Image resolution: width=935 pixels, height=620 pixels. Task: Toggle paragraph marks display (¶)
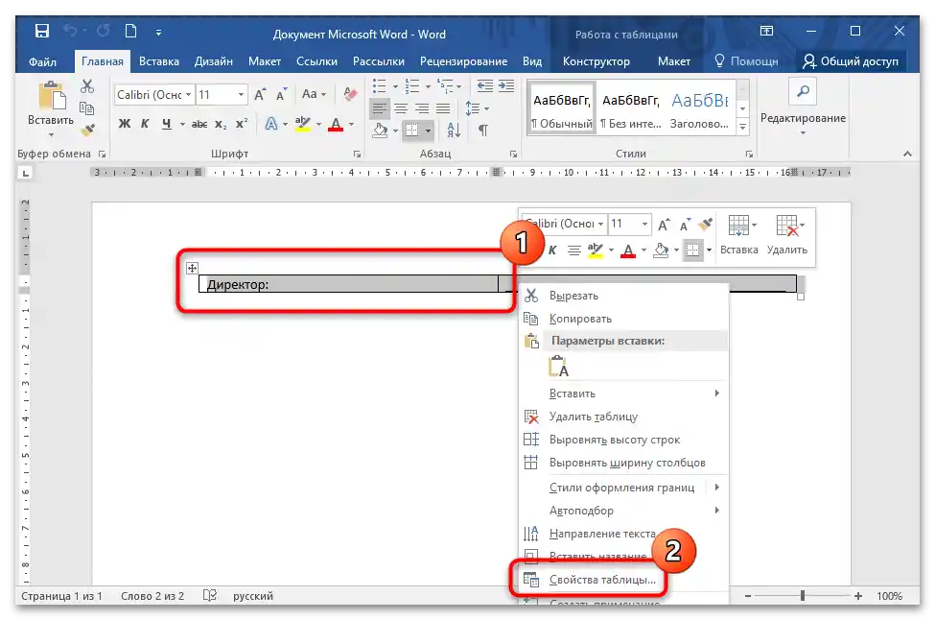483,130
